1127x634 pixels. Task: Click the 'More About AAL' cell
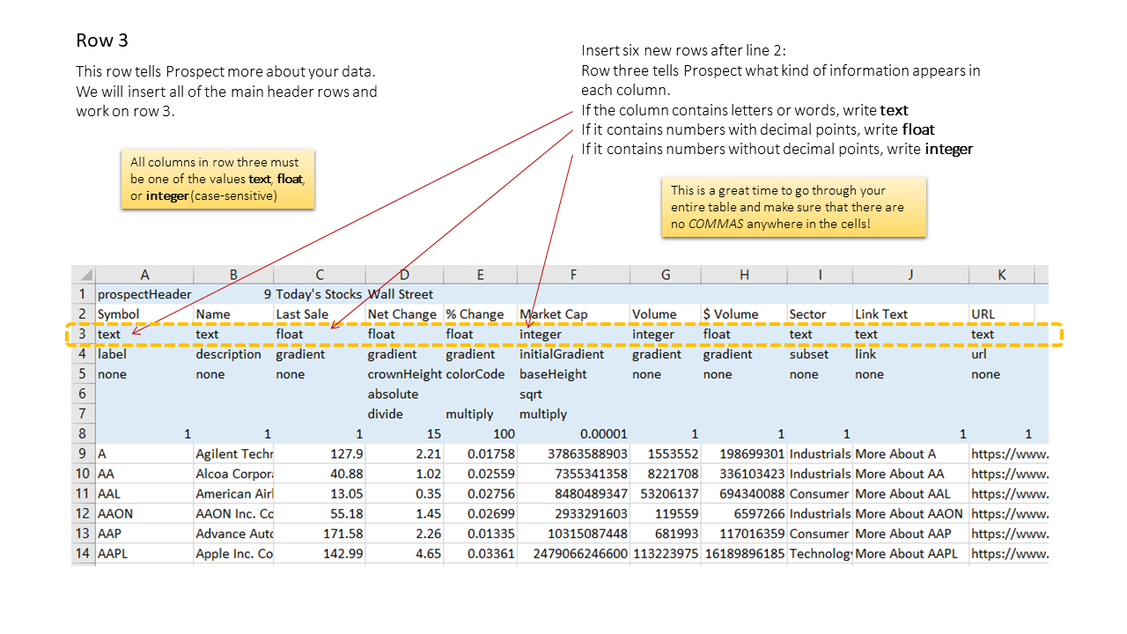(910, 494)
